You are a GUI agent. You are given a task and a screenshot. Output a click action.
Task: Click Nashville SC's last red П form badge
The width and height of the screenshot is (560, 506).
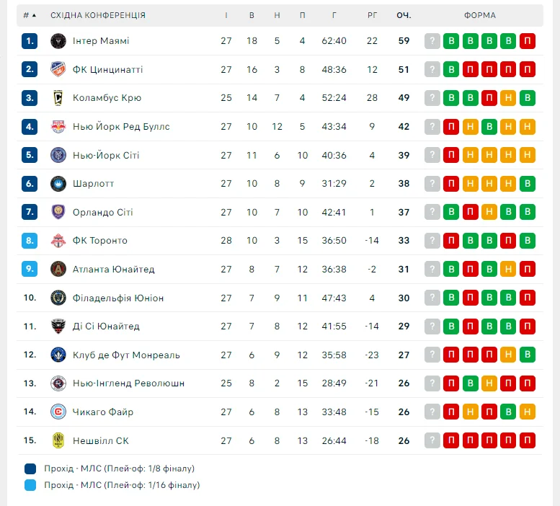tap(528, 440)
